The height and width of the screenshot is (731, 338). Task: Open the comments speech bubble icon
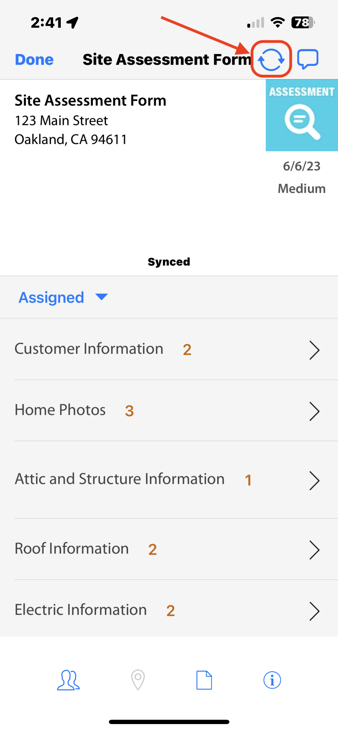coord(308,59)
